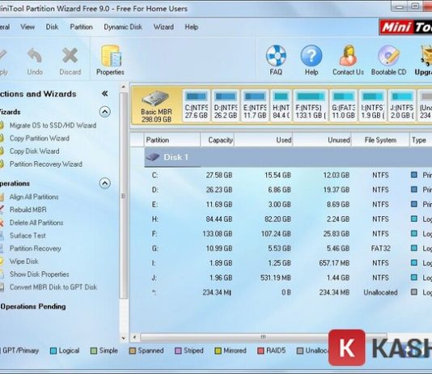This screenshot has width=432, height=374.
Task: Select the E: partition block in disk map
Action: (x=255, y=105)
